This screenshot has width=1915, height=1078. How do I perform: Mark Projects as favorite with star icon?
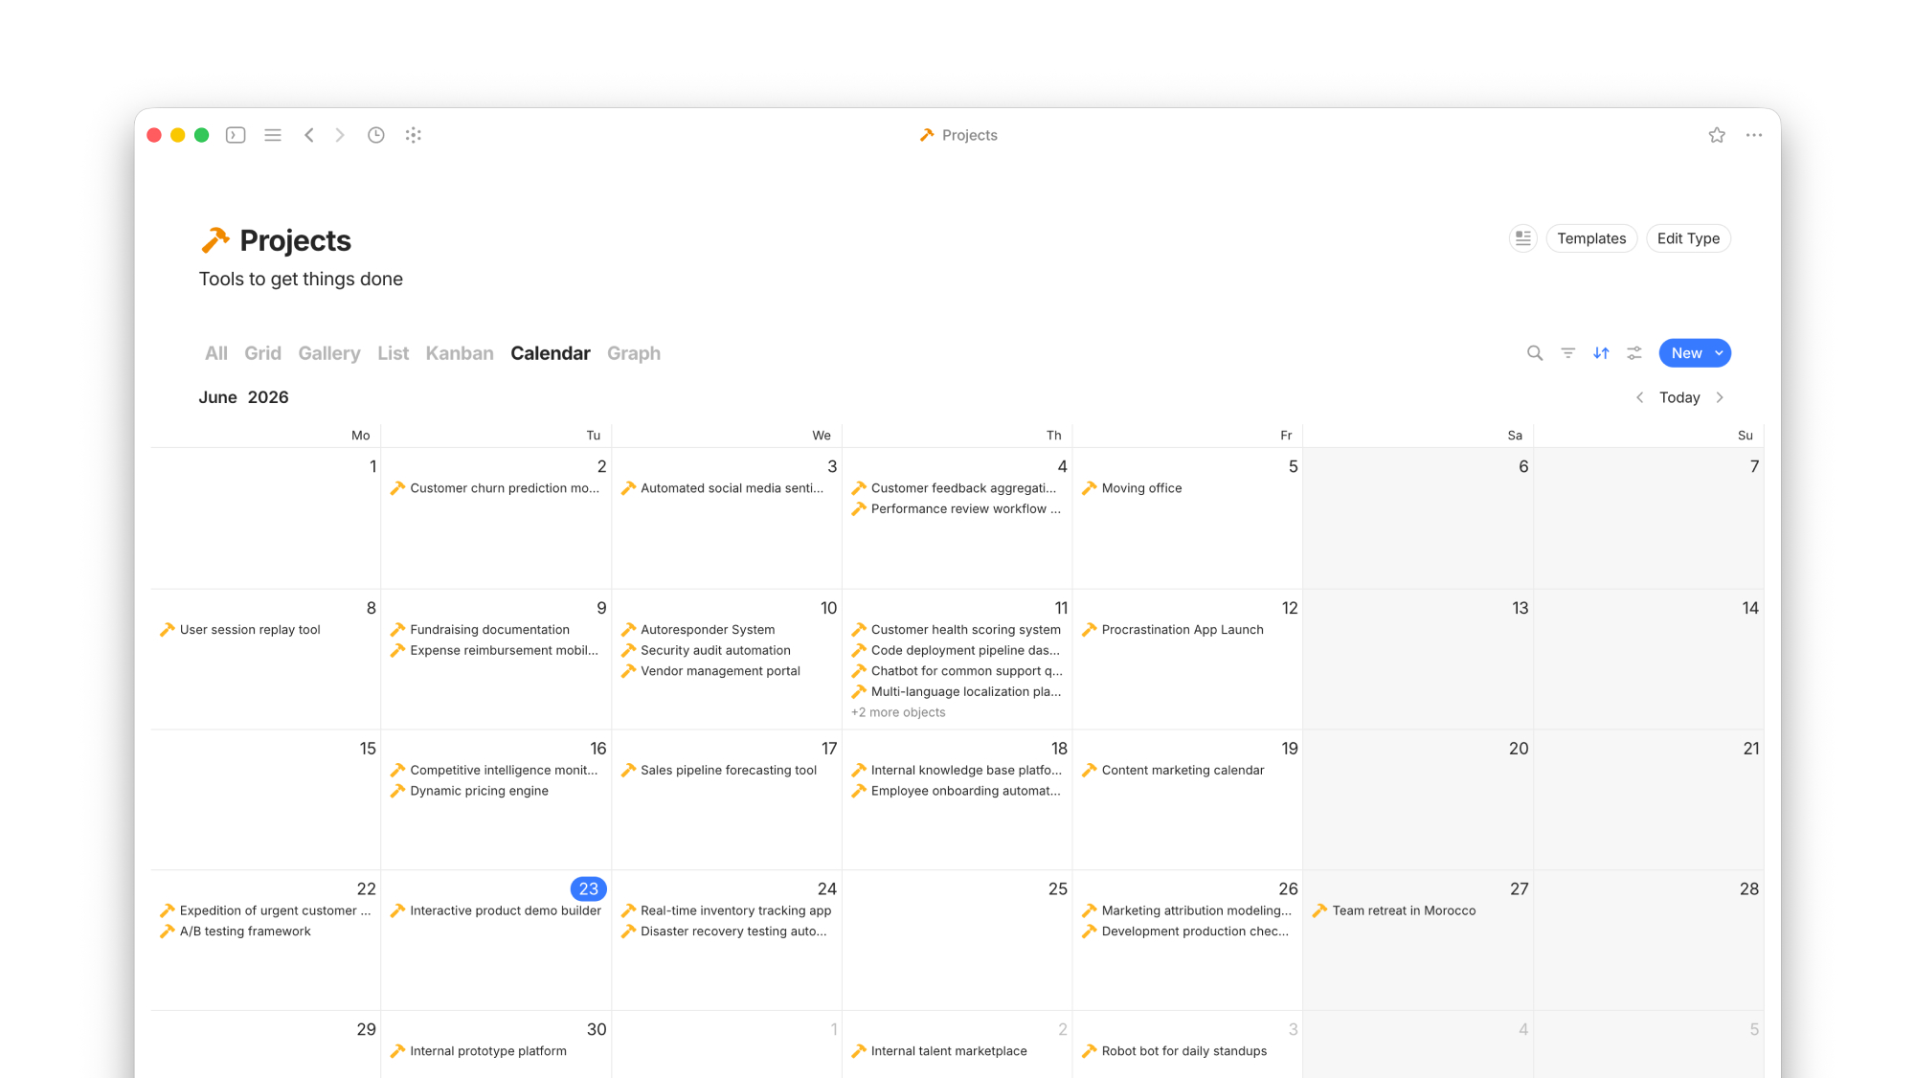point(1717,135)
